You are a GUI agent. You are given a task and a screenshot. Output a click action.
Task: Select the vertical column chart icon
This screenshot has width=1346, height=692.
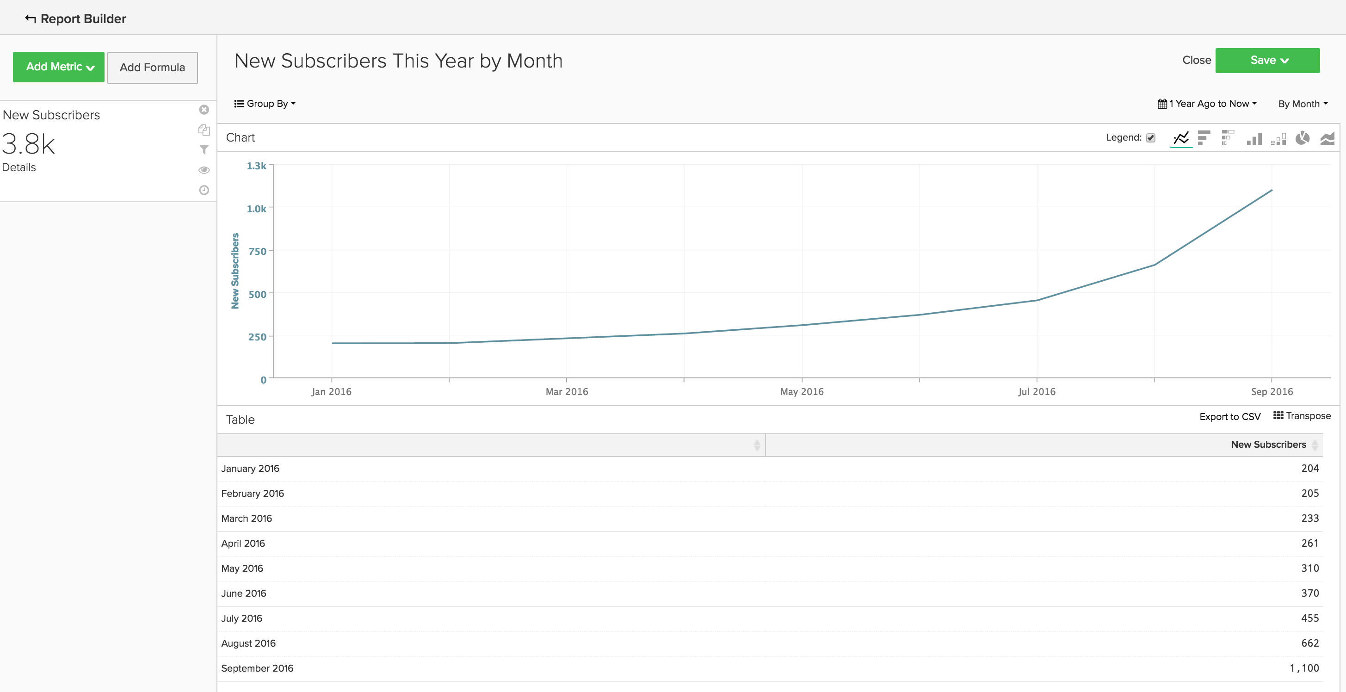1254,138
